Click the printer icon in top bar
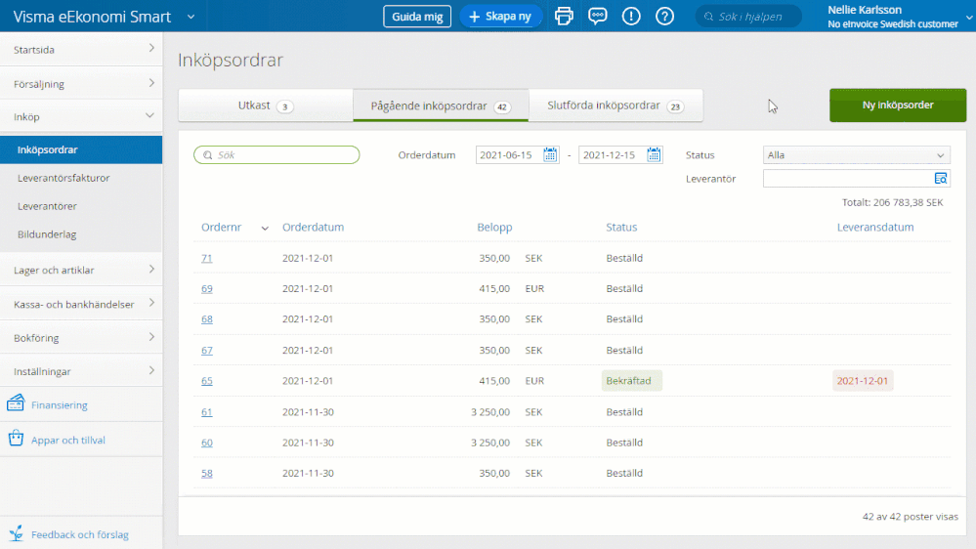Image resolution: width=976 pixels, height=549 pixels. [564, 16]
